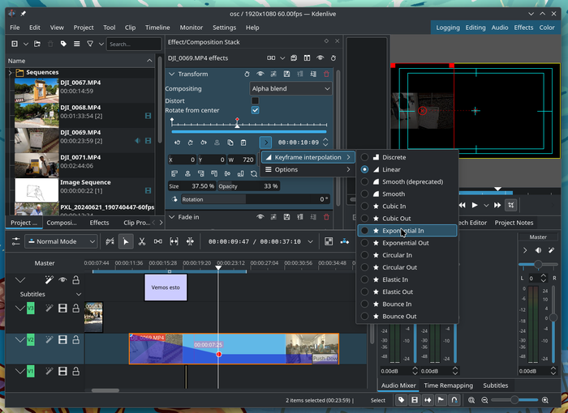Lock the V2 track with padlock icon
The width and height of the screenshot is (568, 413).
click(75, 340)
